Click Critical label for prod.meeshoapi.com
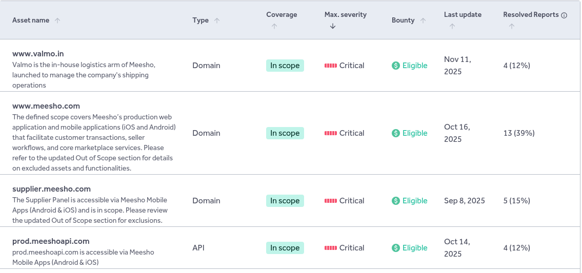This screenshot has width=582, height=273. point(352,248)
